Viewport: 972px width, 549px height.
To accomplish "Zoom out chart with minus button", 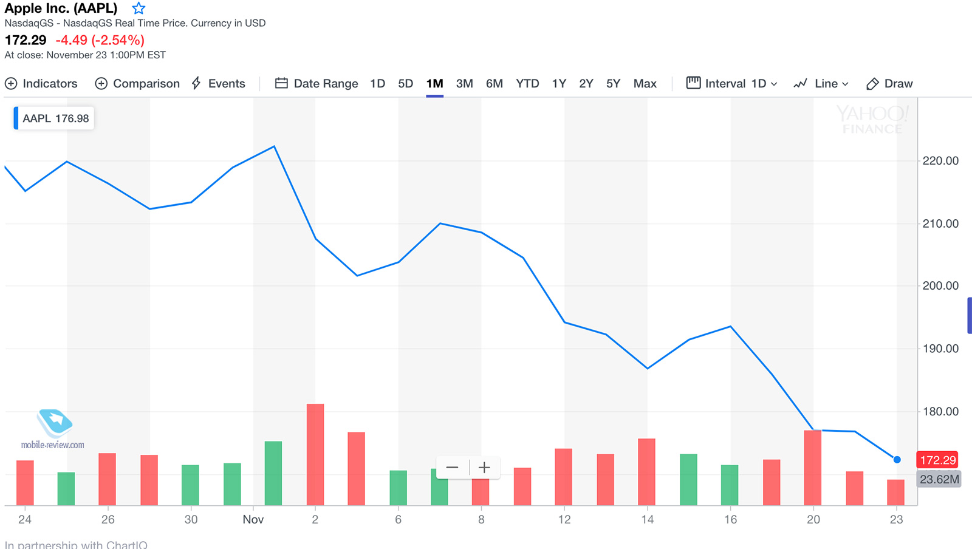I will click(x=452, y=468).
